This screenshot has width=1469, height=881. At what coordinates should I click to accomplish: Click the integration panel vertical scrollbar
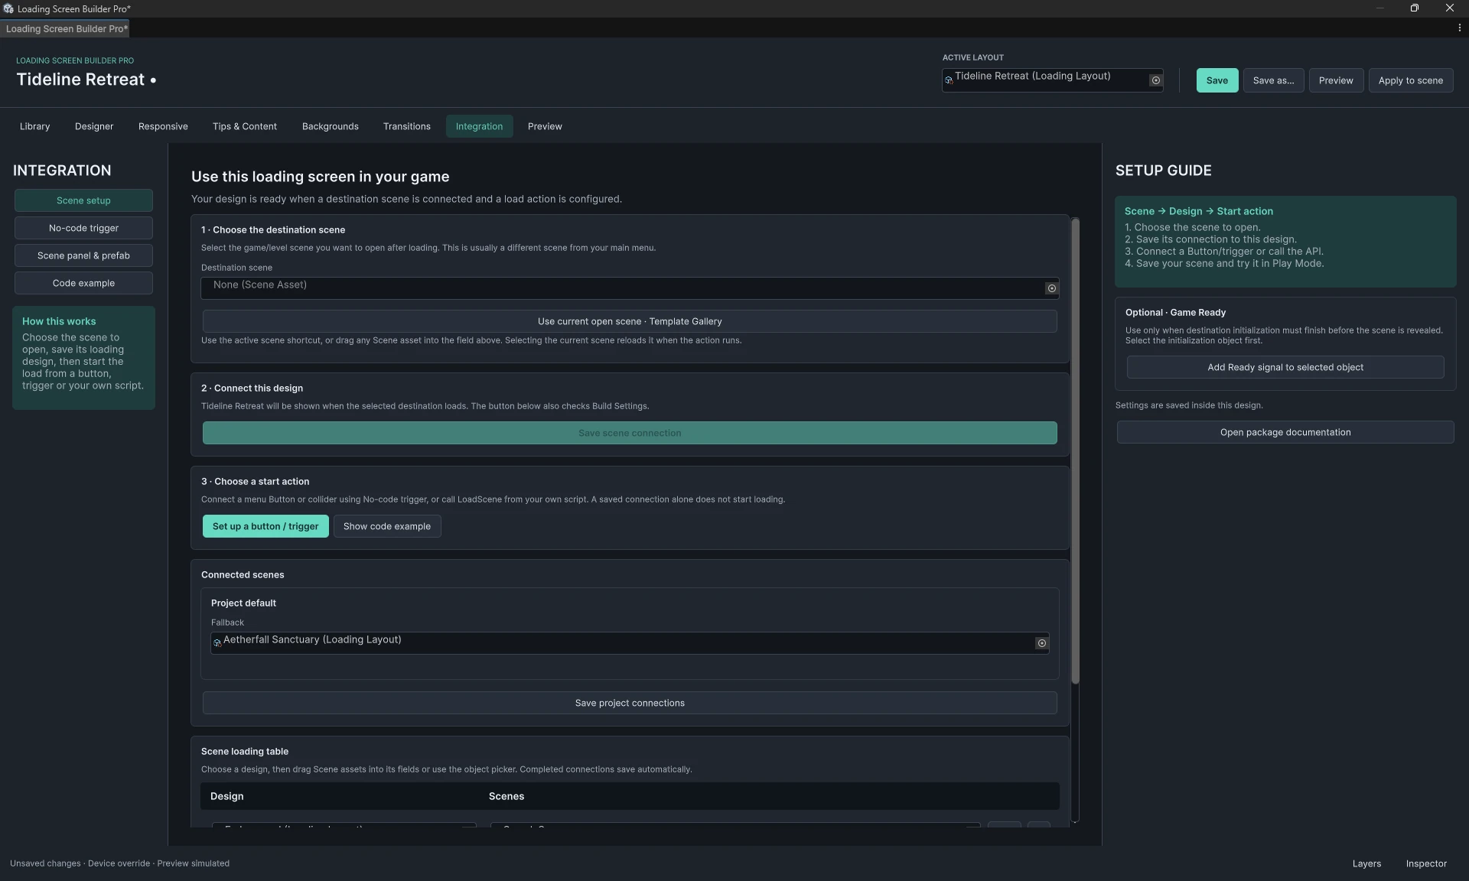tap(1075, 451)
